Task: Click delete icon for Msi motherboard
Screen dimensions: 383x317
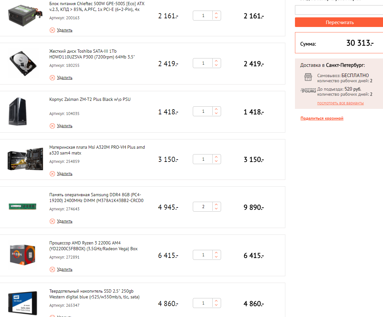Action: [52, 174]
